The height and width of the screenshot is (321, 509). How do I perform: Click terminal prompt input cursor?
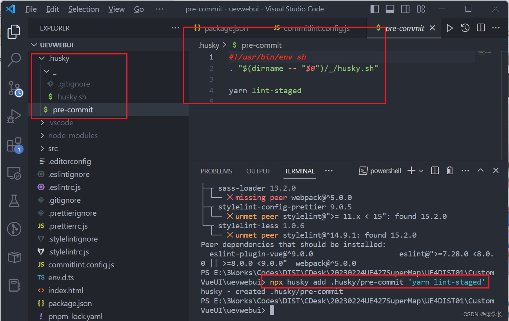pyautogui.click(x=272, y=310)
